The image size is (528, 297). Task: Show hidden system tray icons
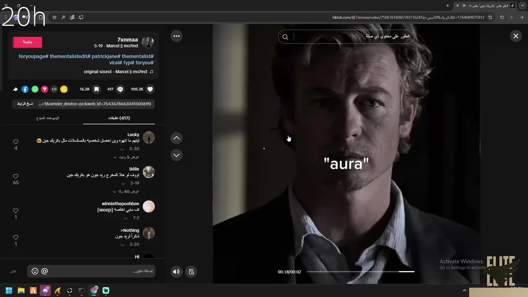point(464,291)
